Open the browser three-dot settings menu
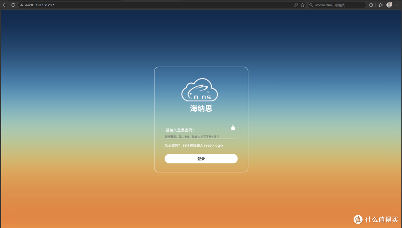 (x=398, y=5)
